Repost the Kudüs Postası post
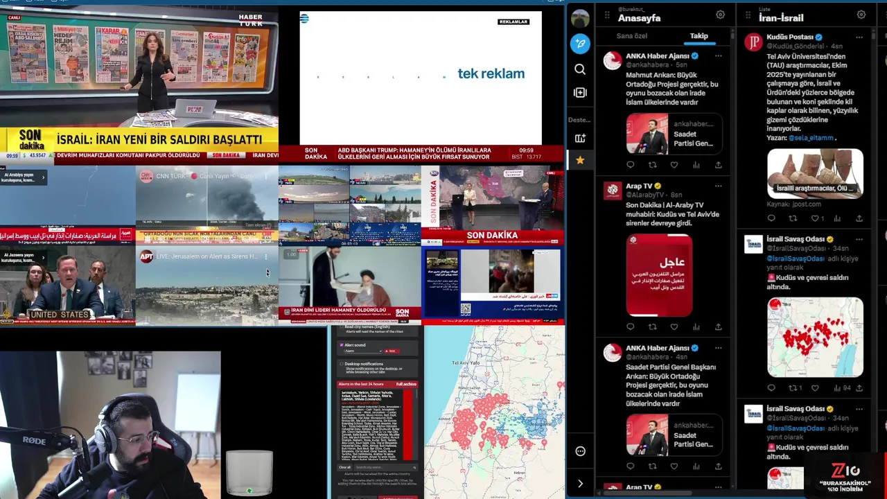Screen dimensions: 887x499 point(793,218)
